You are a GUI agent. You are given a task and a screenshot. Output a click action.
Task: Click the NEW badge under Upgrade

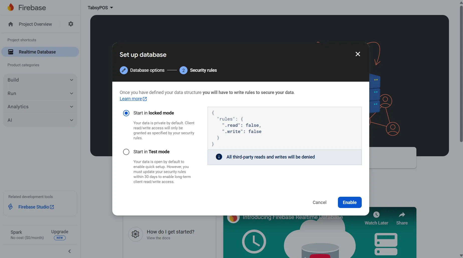[x=60, y=238]
